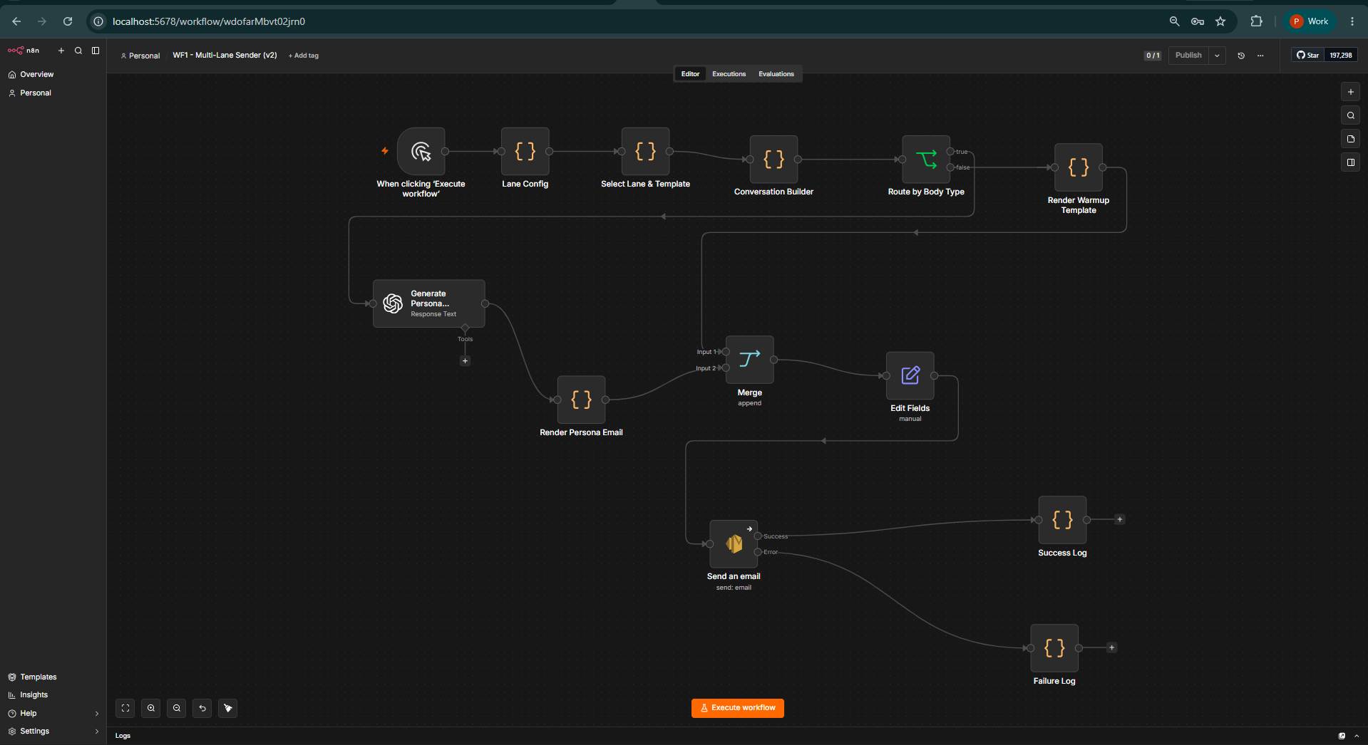Select the Edit Fields node
The width and height of the screenshot is (1368, 745).
910,375
